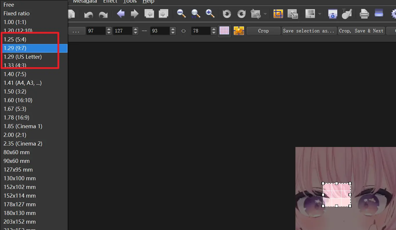Go to the previous file with the blue arrow
Image resolution: width=396 pixels, height=230 pixels.
[x=121, y=14]
